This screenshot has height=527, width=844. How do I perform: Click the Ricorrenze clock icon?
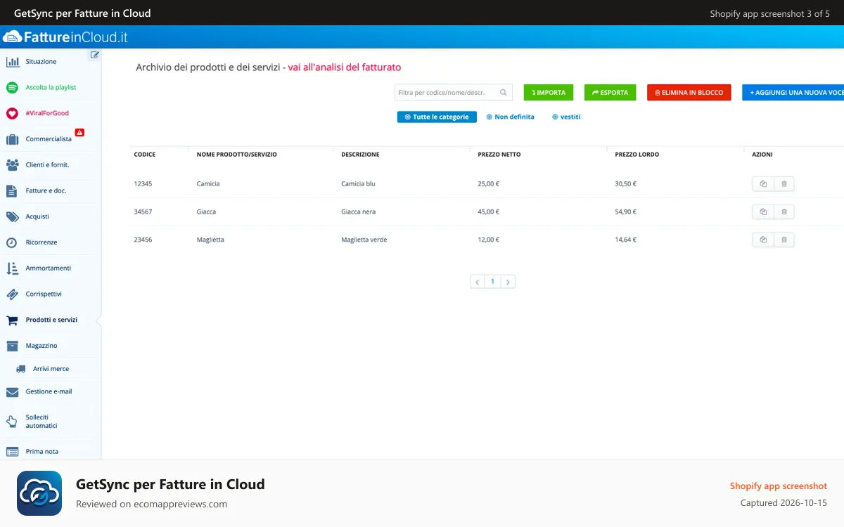pos(12,242)
